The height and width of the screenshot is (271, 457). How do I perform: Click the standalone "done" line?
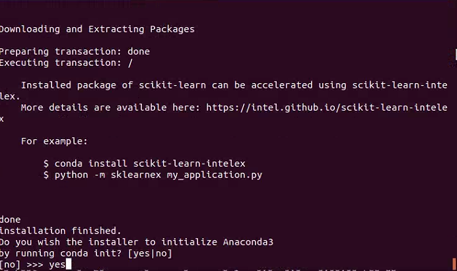pos(11,220)
